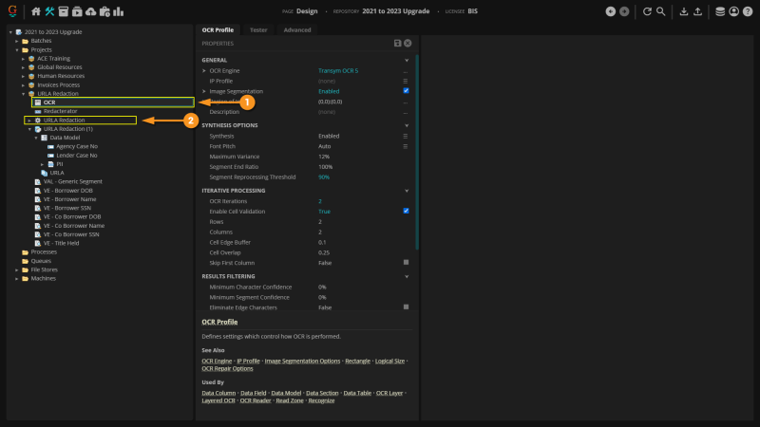
Task: Select the Data Model tree node
Action: pos(65,138)
